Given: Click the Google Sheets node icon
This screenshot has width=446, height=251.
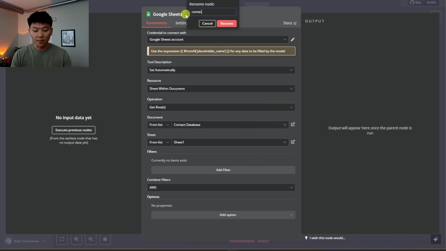Looking at the screenshot, I should tap(148, 14).
